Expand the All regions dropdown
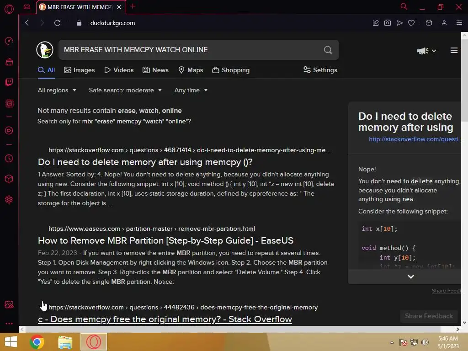Screen dimensions: 468x351 (57, 90)
